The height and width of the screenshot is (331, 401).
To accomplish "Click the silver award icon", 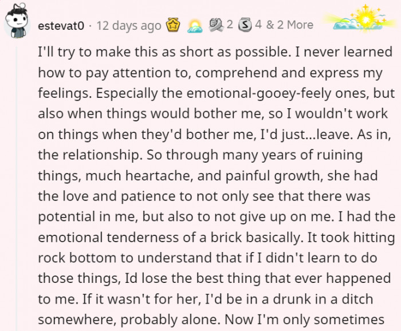I will pos(244,25).
